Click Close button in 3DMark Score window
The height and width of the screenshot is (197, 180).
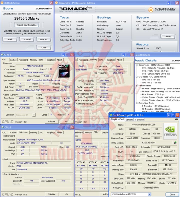pos(44,48)
